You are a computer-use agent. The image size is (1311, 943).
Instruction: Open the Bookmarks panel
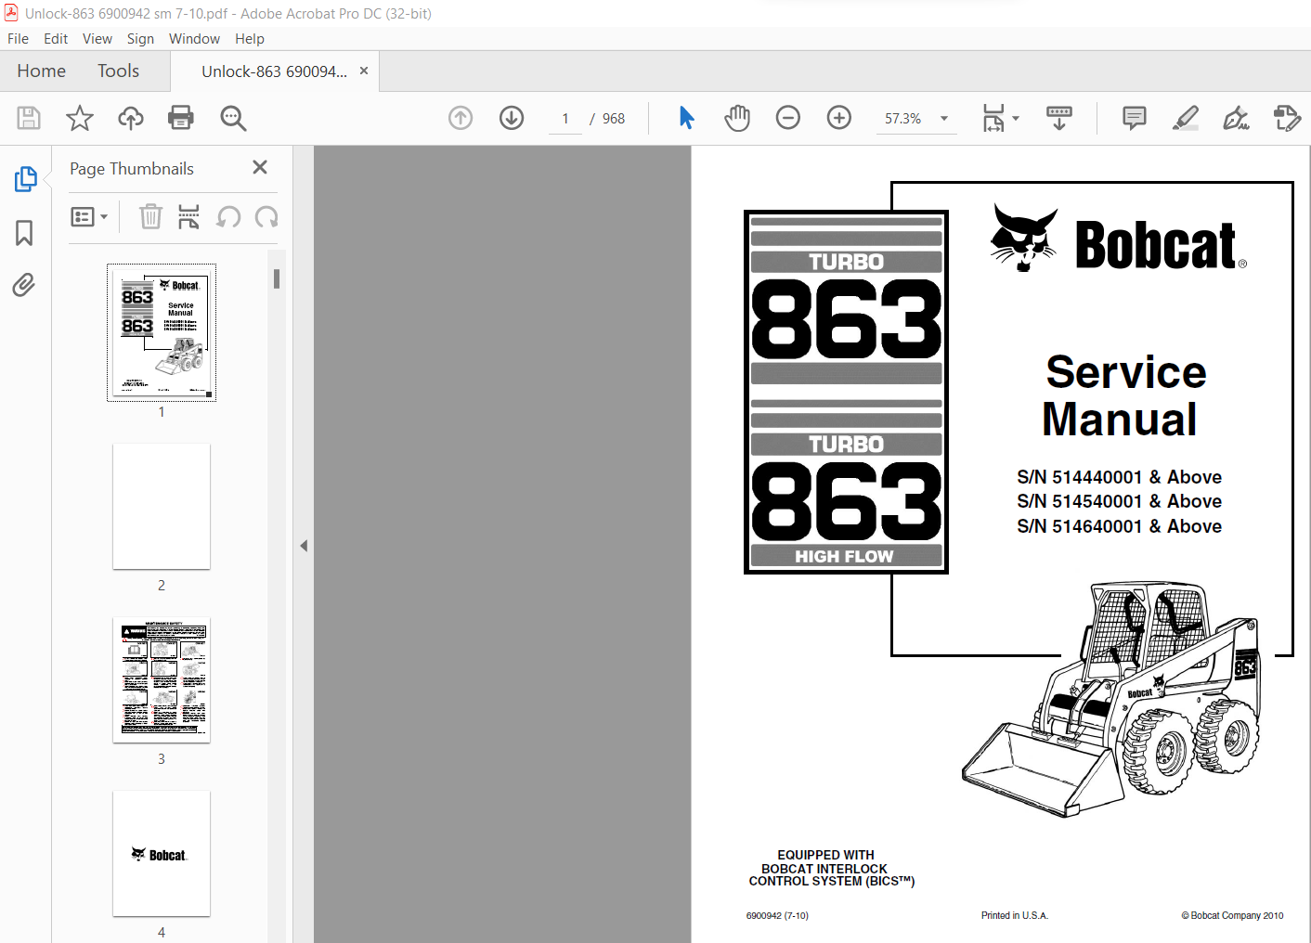(24, 232)
